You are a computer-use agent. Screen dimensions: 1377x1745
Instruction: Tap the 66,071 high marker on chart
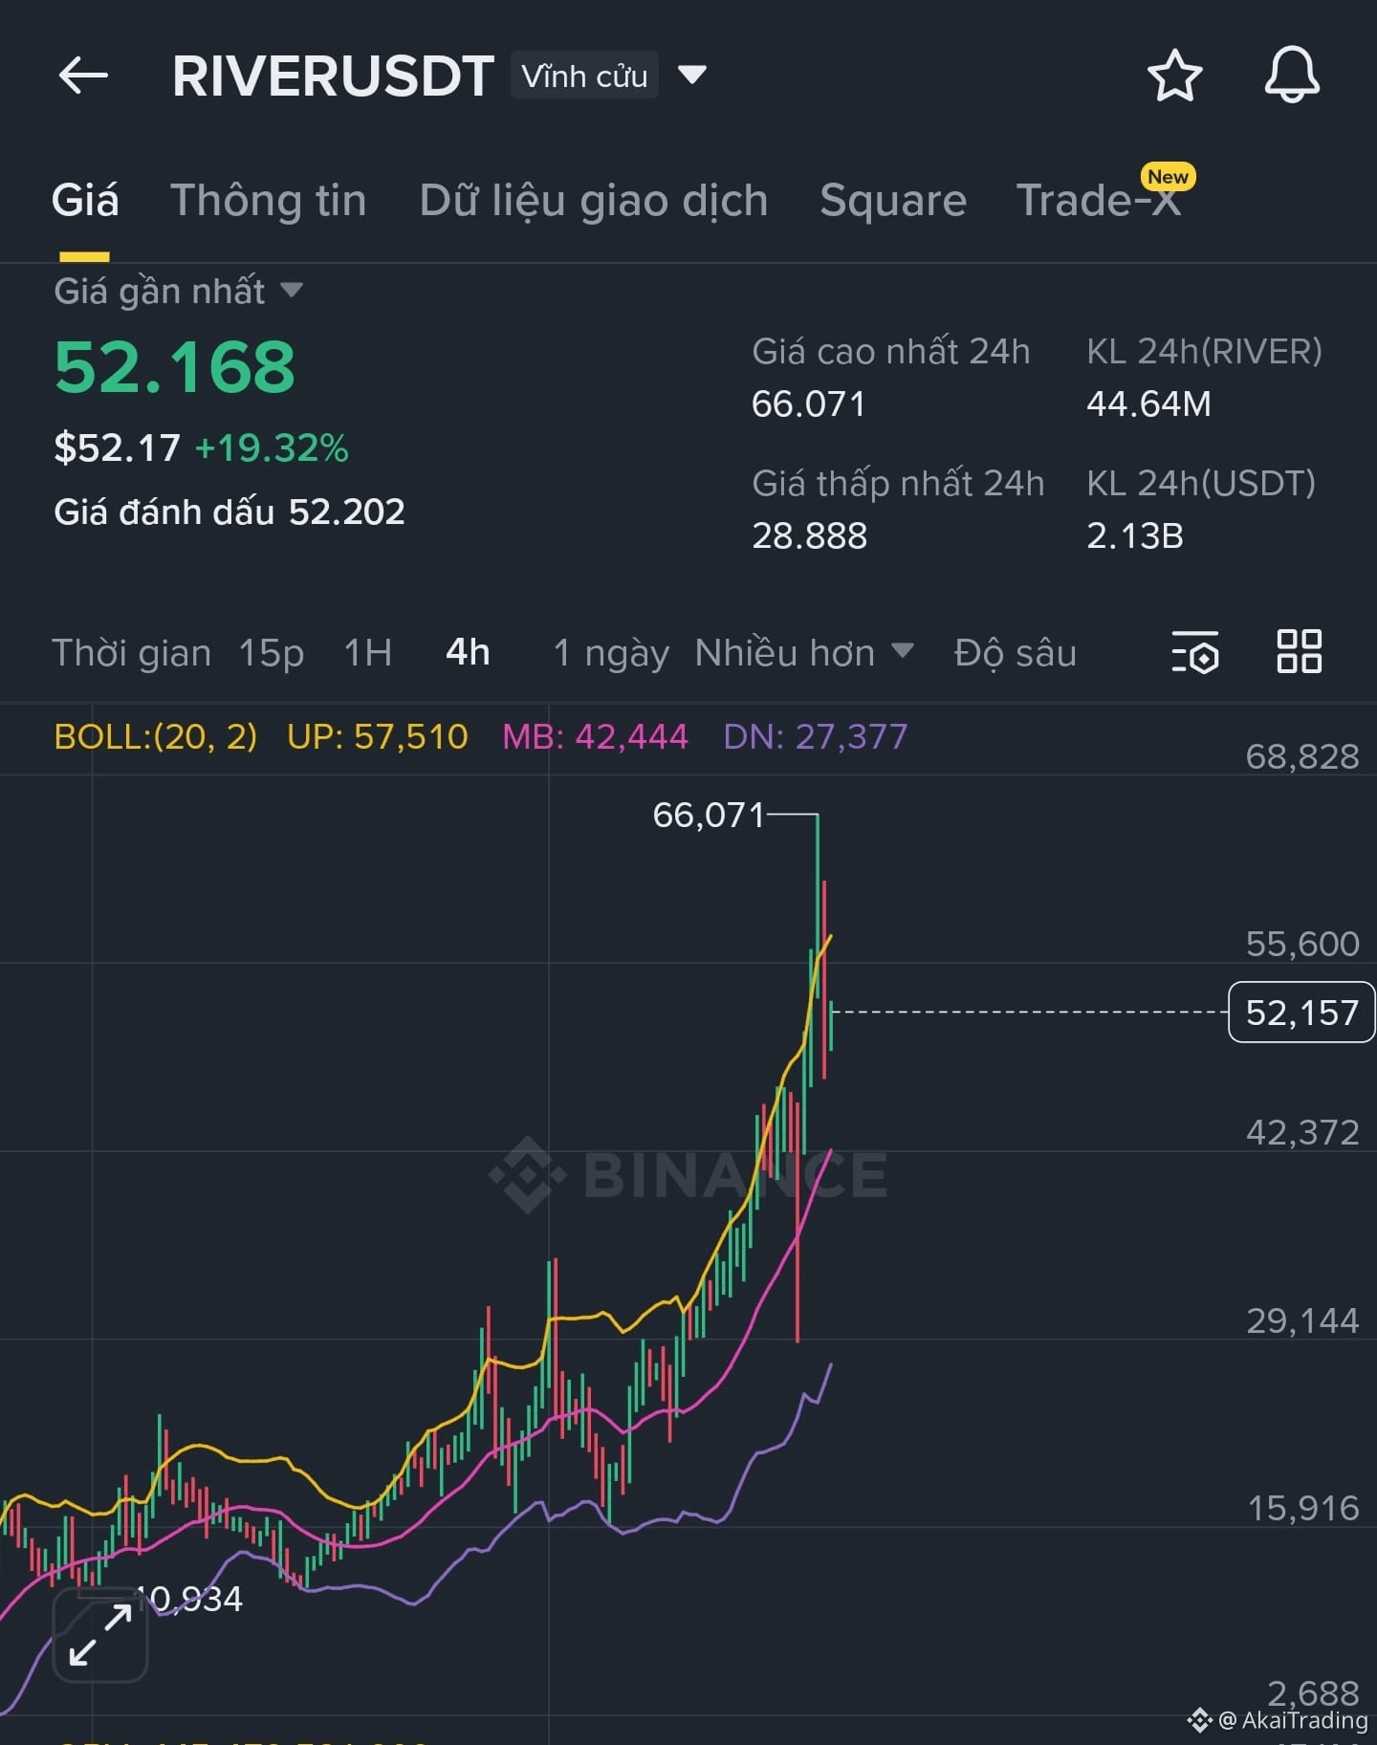point(709,815)
